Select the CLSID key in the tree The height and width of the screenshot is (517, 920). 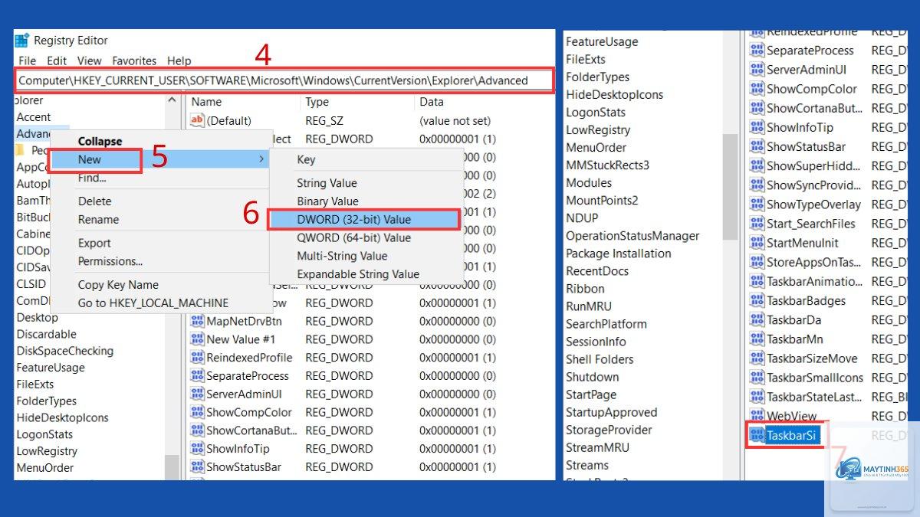point(31,284)
